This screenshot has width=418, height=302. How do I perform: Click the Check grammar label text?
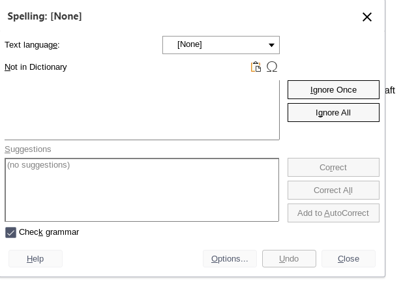tap(49, 232)
